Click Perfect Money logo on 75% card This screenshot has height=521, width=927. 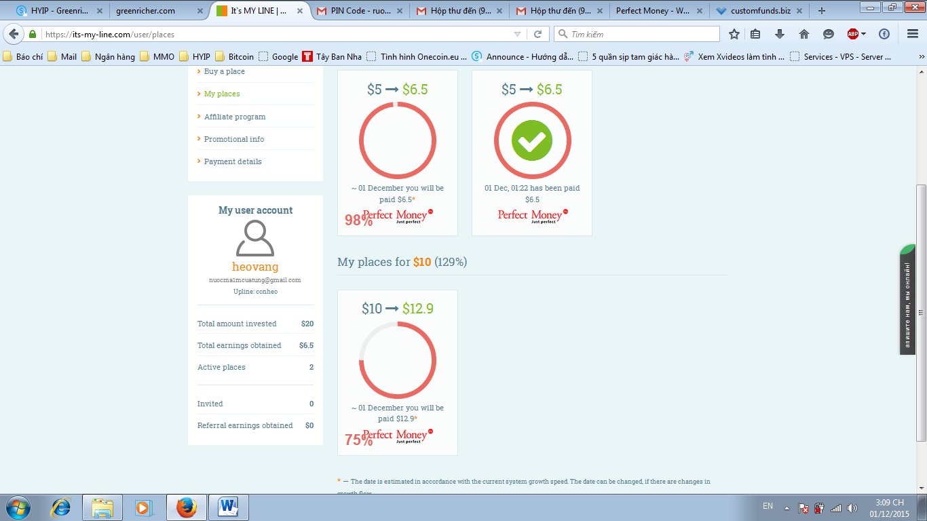click(398, 436)
